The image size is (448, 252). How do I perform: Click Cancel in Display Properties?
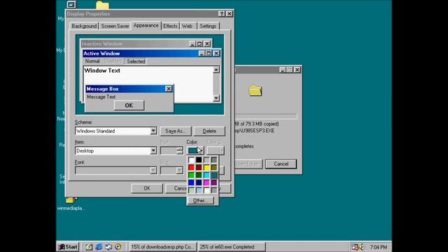coord(176,188)
